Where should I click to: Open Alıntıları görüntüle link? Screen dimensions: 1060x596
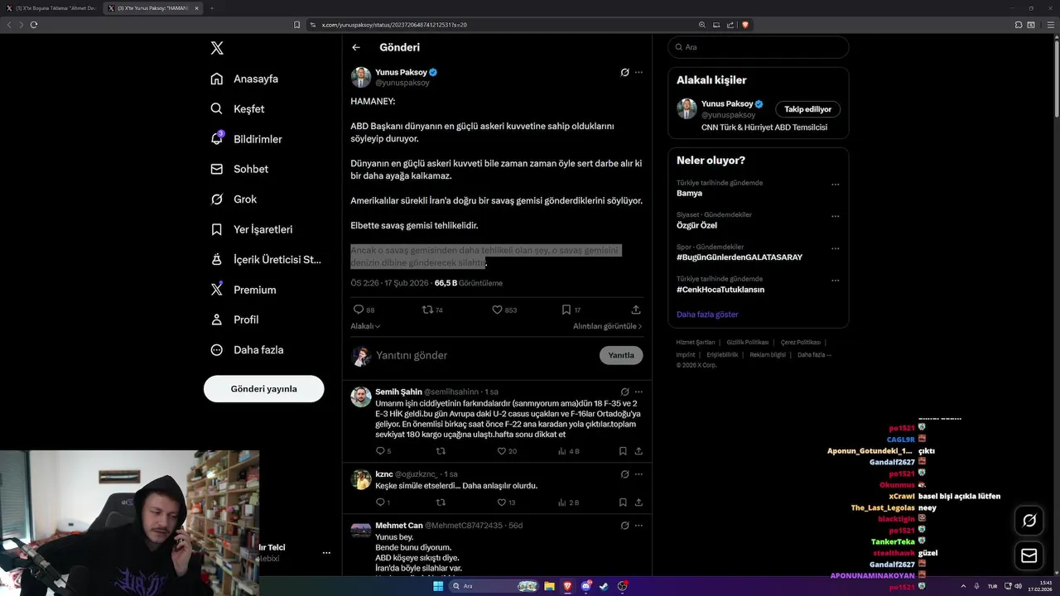[x=607, y=326]
